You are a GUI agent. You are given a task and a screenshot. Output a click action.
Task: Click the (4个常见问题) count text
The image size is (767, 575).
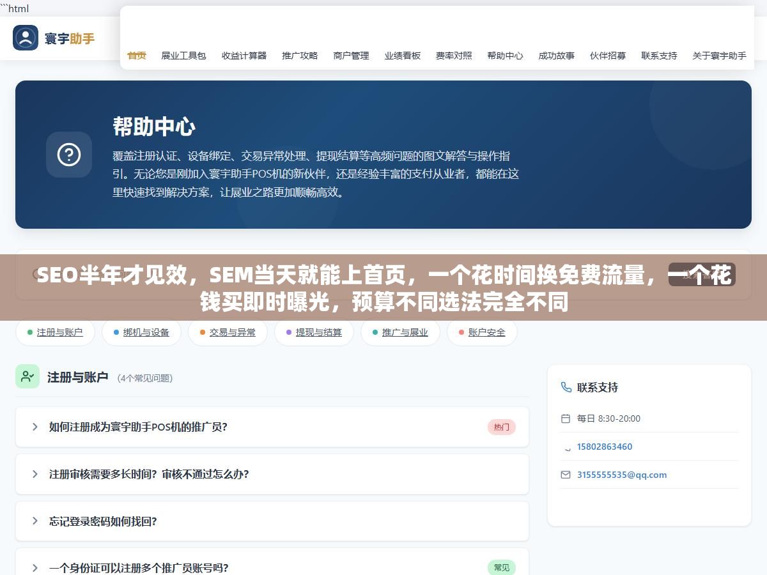pyautogui.click(x=145, y=378)
